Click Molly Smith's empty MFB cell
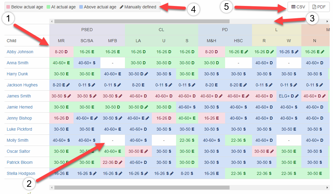 click(x=112, y=140)
